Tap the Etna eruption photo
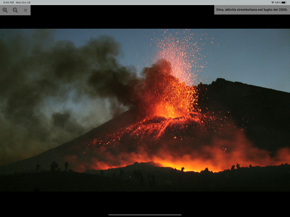The width and height of the screenshot is (290, 217). 145,110
